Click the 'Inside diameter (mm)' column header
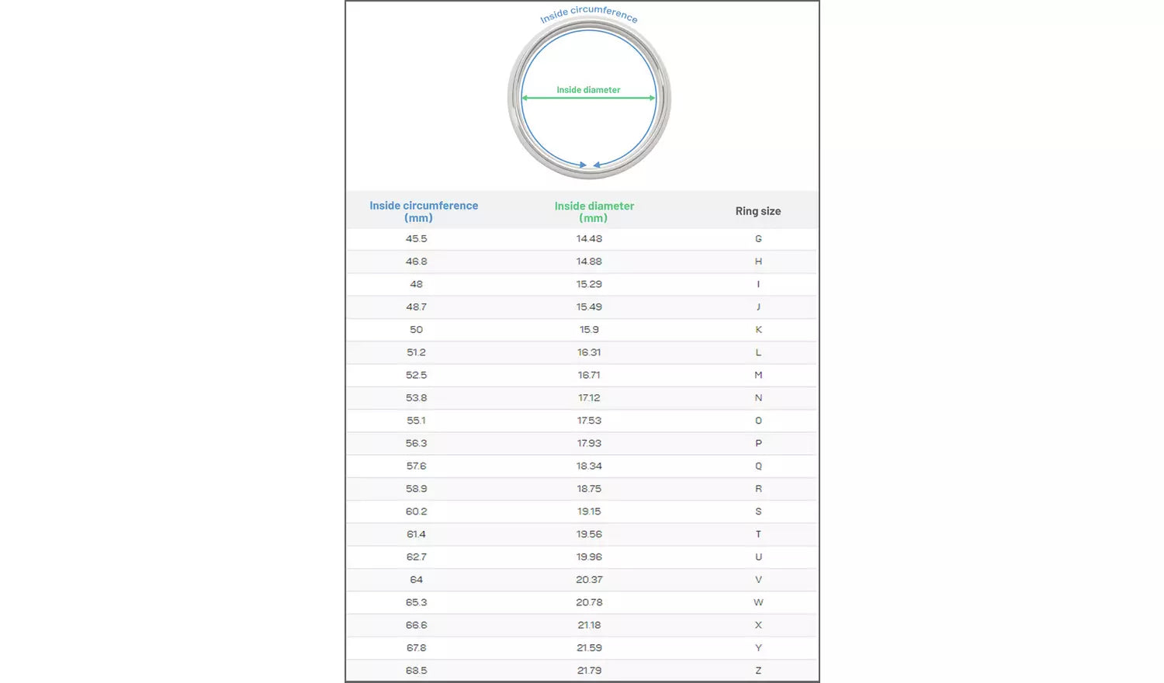The height and width of the screenshot is (683, 1164). click(594, 211)
